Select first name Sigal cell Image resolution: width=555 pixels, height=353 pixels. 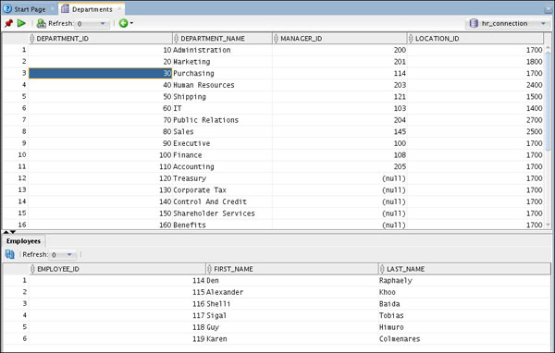point(292,315)
